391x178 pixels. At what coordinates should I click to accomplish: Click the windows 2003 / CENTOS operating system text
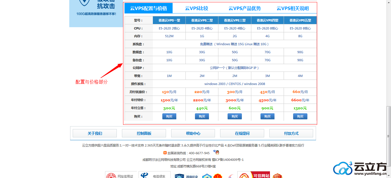click(235, 84)
